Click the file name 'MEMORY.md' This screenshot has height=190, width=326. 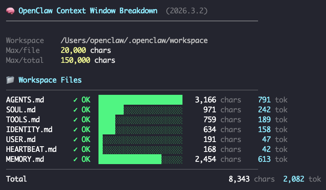point(25,159)
